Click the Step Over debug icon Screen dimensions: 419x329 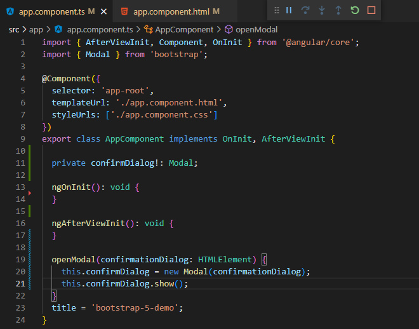pos(305,10)
